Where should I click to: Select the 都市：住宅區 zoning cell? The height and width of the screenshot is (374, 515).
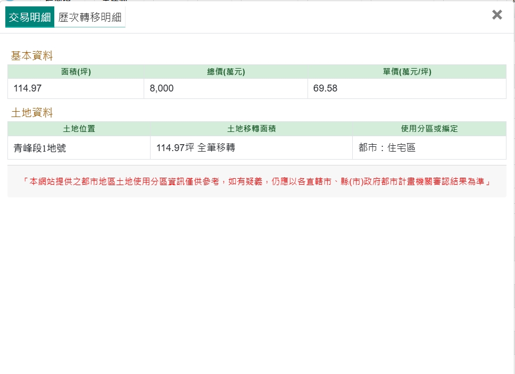(x=387, y=148)
